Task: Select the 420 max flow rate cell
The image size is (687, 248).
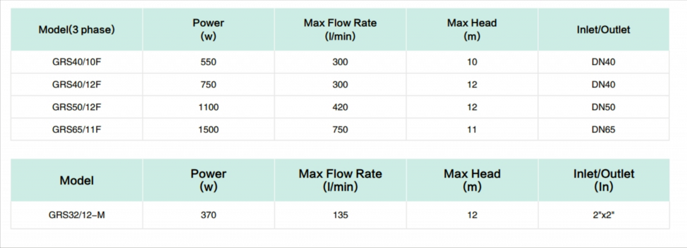Action: [340, 107]
